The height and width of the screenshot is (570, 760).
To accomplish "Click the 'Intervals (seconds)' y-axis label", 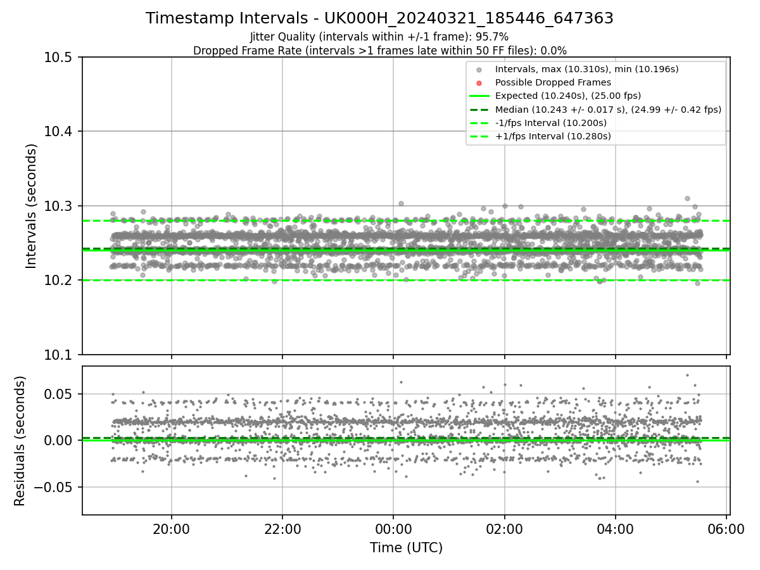I will pos(32,206).
